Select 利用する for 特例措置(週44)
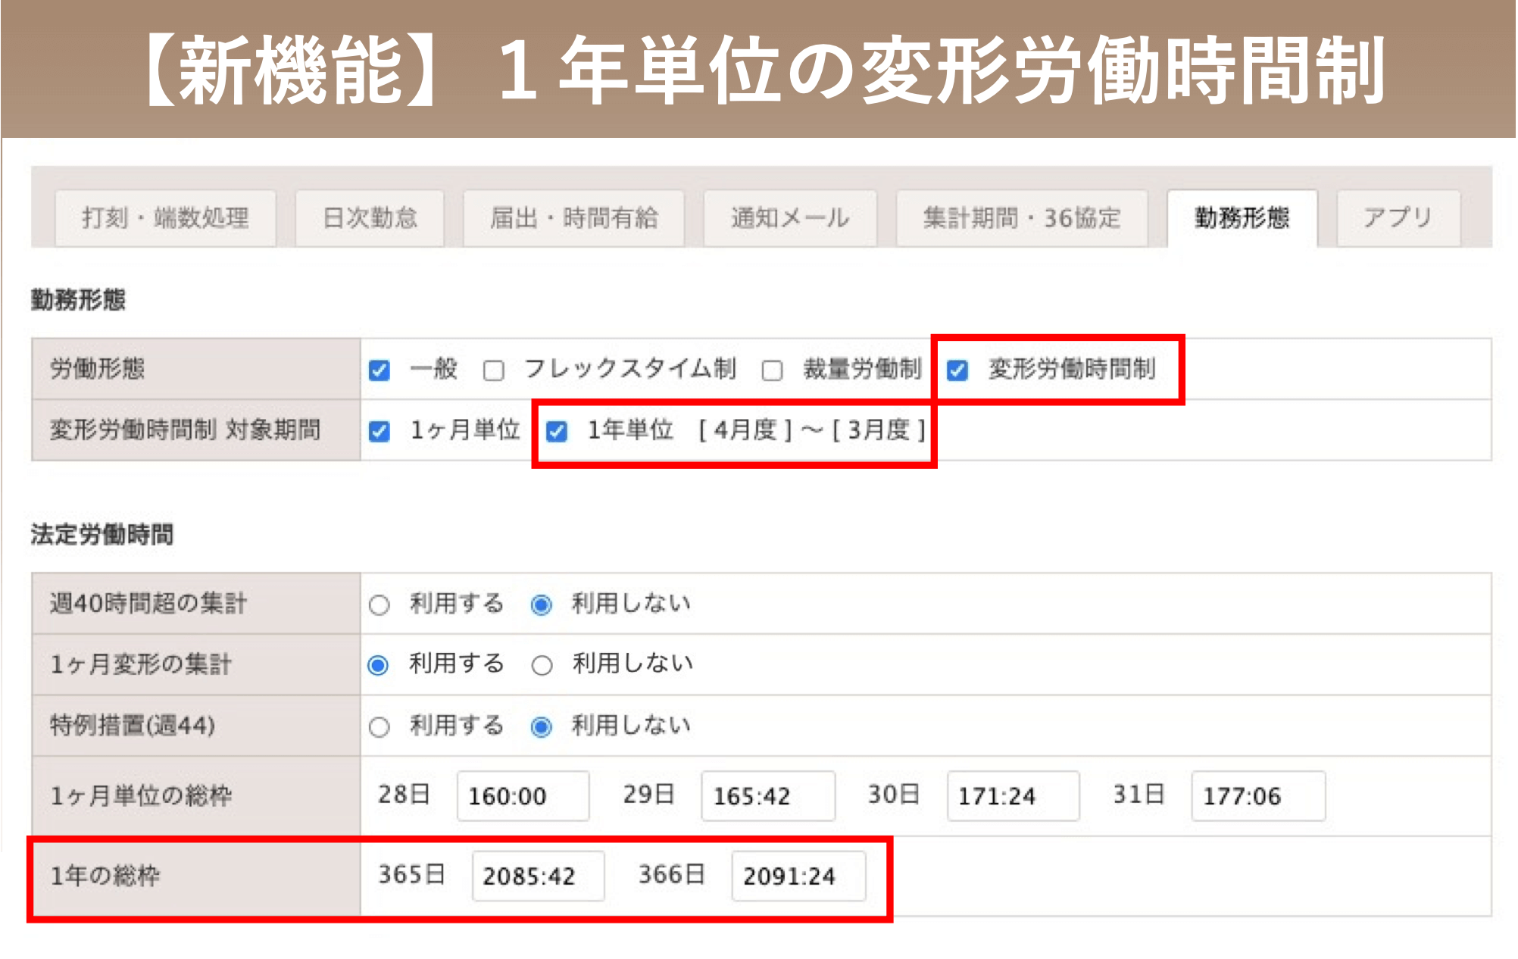The image size is (1518, 959). (x=379, y=727)
